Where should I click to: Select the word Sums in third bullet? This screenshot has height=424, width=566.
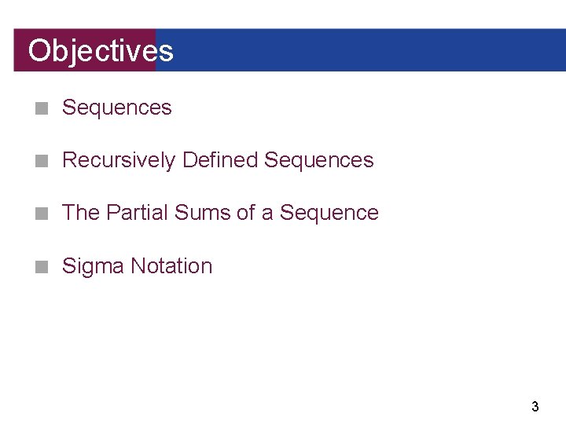(203, 212)
